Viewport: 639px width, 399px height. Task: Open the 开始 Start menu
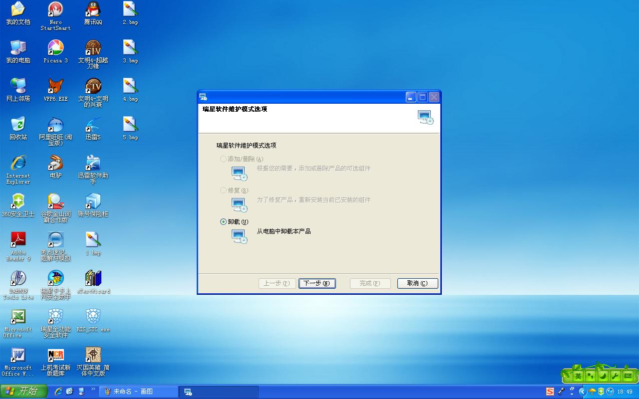pos(23,392)
